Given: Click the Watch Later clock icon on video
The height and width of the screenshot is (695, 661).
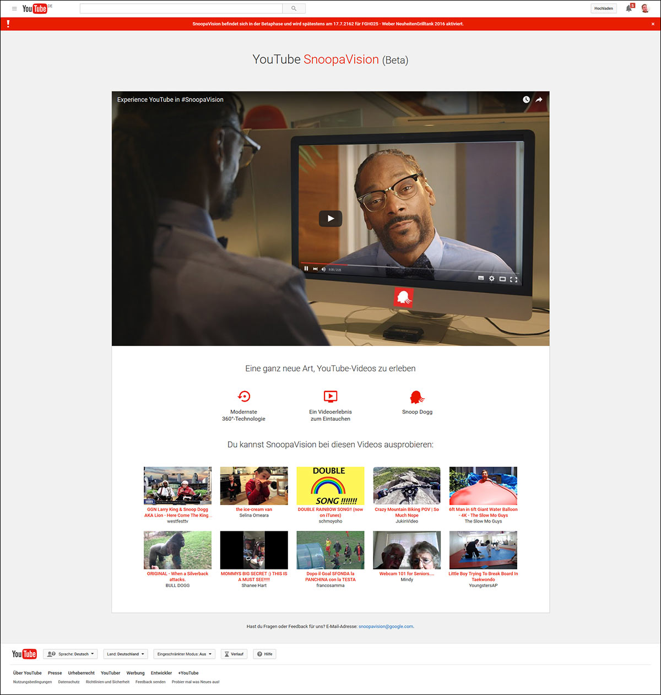Looking at the screenshot, I should [x=526, y=100].
